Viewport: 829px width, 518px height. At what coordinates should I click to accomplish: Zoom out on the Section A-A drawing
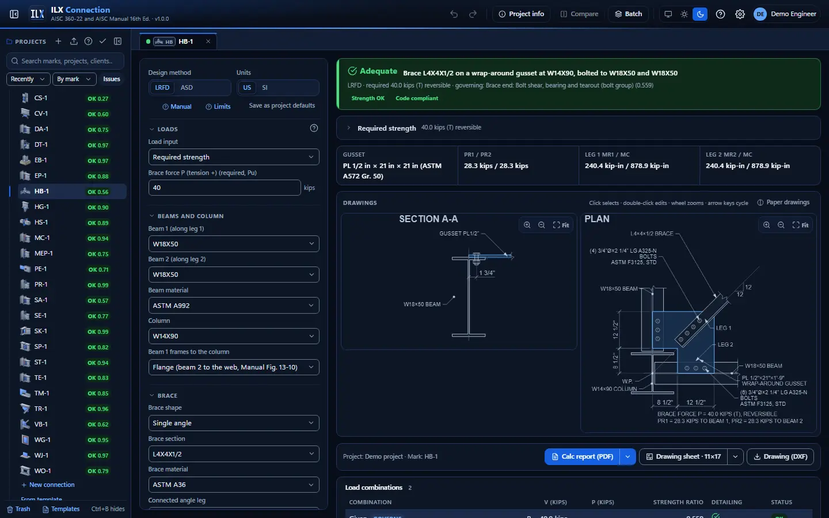point(542,225)
